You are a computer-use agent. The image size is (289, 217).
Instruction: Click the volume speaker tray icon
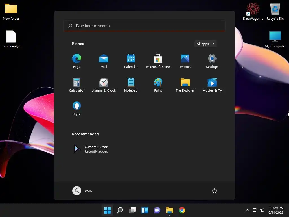click(262, 210)
